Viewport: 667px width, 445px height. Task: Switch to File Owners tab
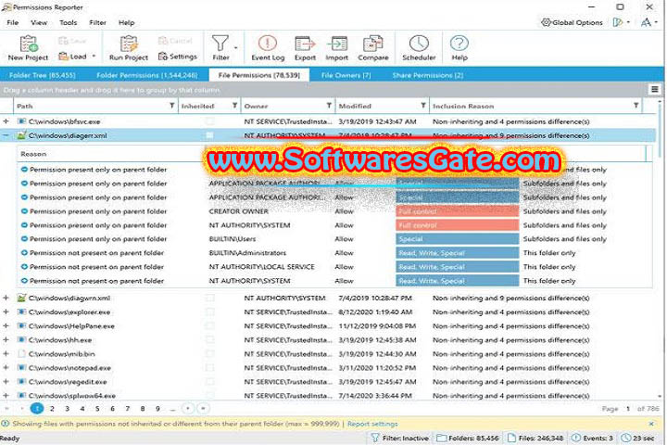[346, 75]
